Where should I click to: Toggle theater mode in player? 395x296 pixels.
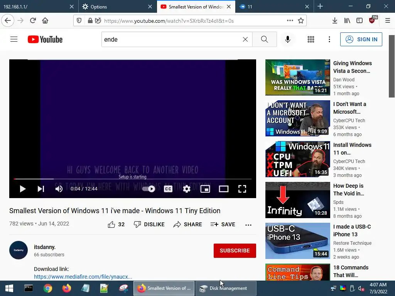tap(224, 189)
